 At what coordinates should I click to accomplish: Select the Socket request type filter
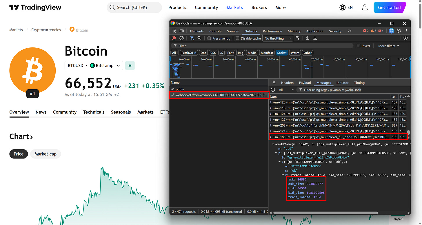tap(282, 53)
